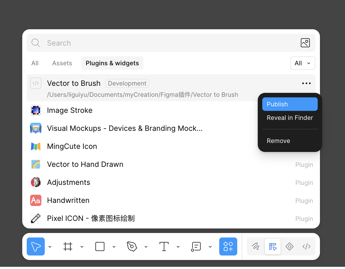
Task: Click the Plugin label beside Adjustments
Action: click(x=304, y=183)
